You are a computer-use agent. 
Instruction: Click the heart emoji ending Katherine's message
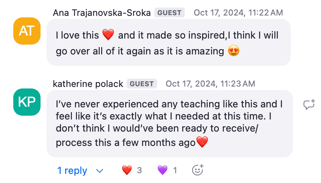click(202, 143)
